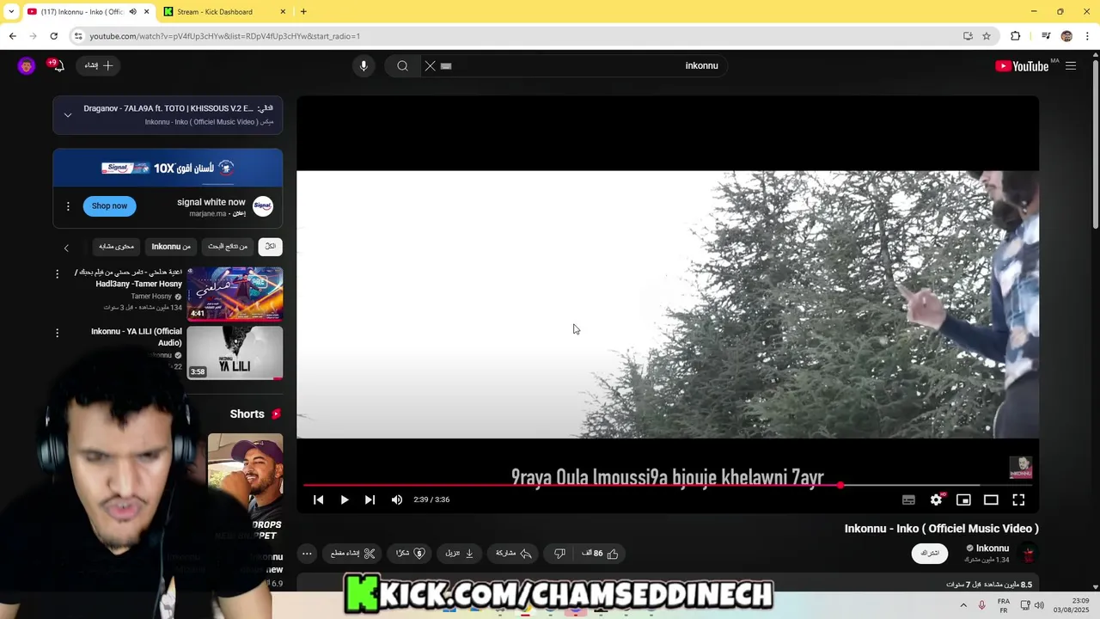Open Chrome media controls icon

(x=1046, y=36)
